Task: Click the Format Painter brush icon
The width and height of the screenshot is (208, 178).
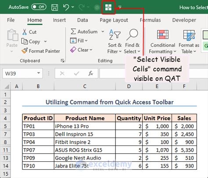Action: [x=25, y=51]
